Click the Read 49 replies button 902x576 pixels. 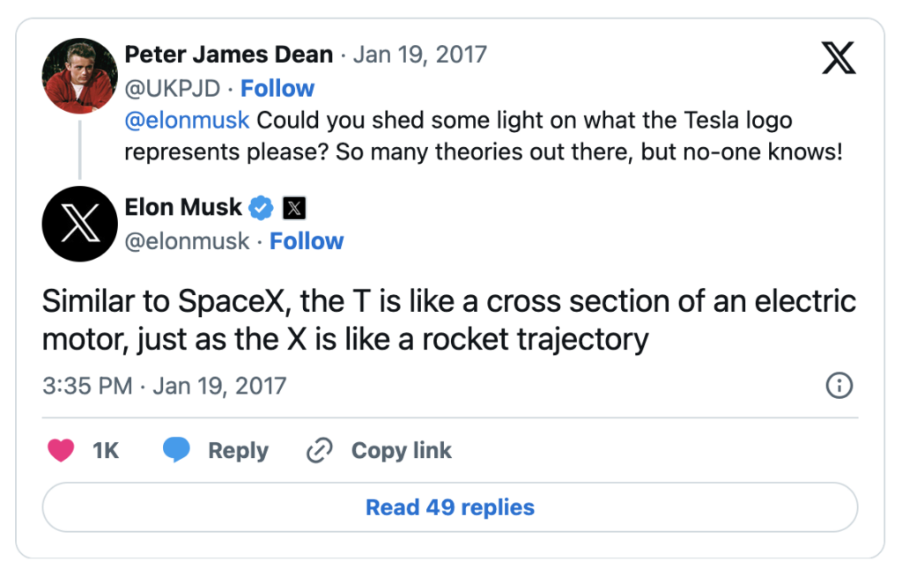(x=450, y=506)
